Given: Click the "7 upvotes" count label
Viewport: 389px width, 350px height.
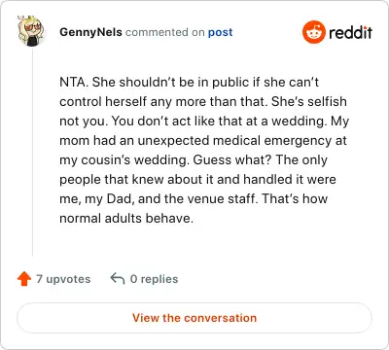Looking at the screenshot, I should click(x=63, y=279).
